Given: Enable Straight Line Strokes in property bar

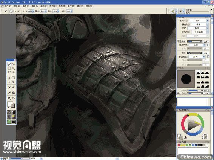Looking at the screenshot, I should (14, 11).
